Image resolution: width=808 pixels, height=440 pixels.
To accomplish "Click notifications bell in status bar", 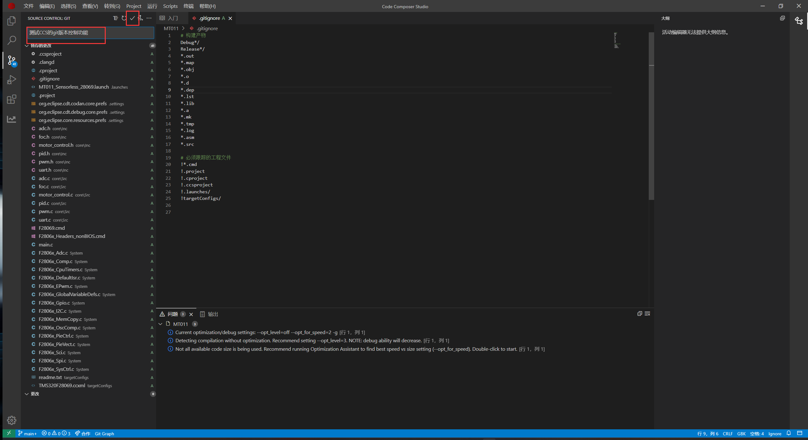I will tap(788, 433).
